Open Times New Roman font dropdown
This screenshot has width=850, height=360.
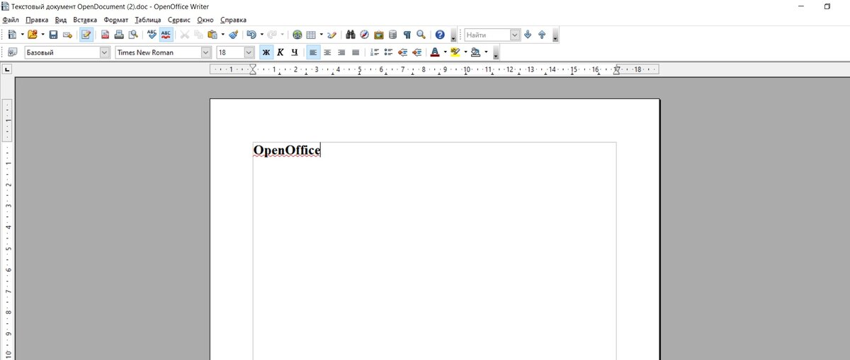coord(206,52)
